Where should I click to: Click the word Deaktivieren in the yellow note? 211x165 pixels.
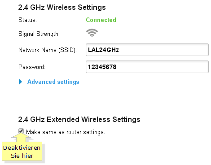pos(22,148)
